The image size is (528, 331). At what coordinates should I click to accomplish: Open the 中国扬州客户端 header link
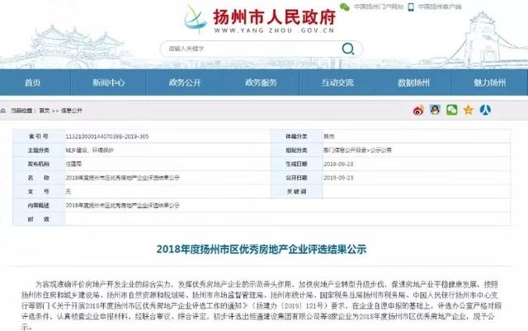pyautogui.click(x=440, y=7)
